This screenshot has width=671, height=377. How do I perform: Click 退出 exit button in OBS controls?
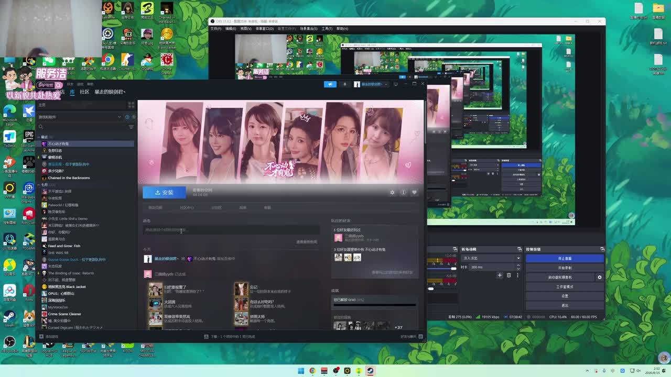[565, 306]
